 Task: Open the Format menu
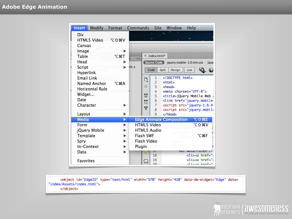coord(115,28)
